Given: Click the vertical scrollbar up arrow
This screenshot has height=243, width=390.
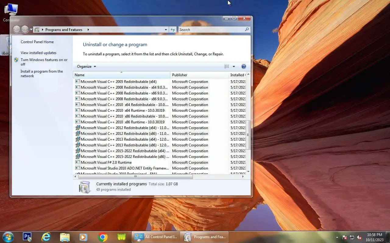Looking at the screenshot, I should (248, 74).
